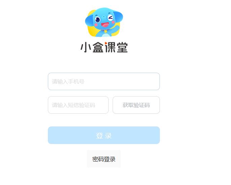
Task: Click the elephant's winking eye
Action: click(110, 17)
